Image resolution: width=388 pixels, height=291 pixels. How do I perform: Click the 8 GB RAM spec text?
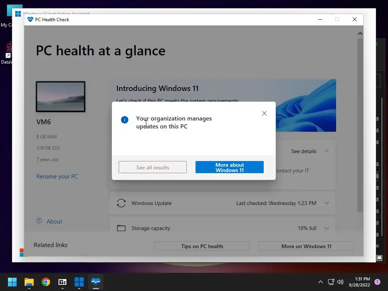(x=47, y=136)
